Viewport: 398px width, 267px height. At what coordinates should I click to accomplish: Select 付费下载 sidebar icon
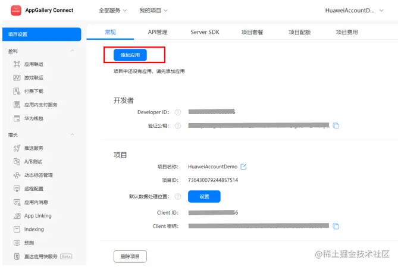pyautogui.click(x=17, y=91)
